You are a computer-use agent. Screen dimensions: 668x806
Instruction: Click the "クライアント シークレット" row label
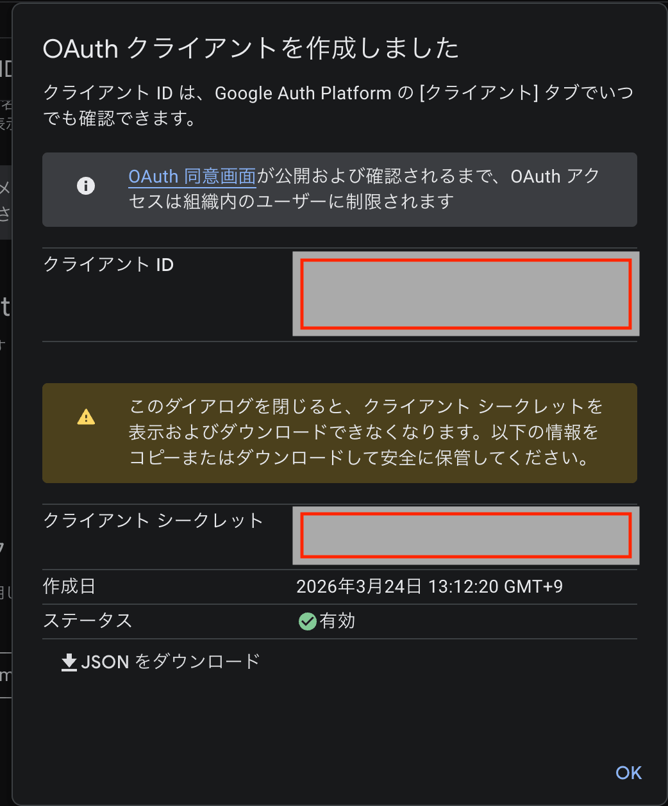point(153,520)
